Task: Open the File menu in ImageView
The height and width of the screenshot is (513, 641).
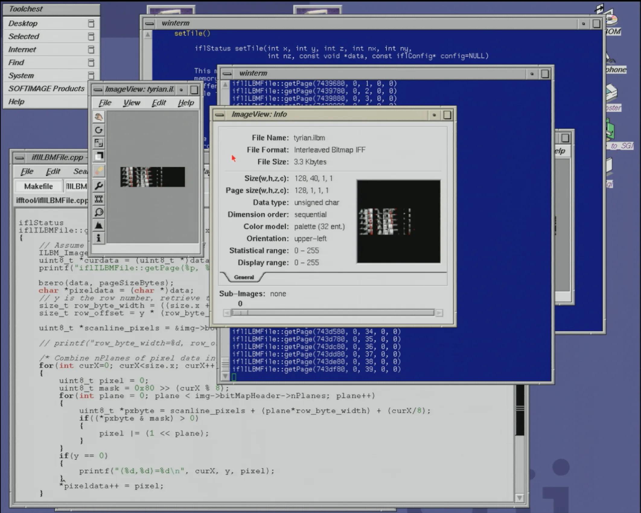Action: 105,103
